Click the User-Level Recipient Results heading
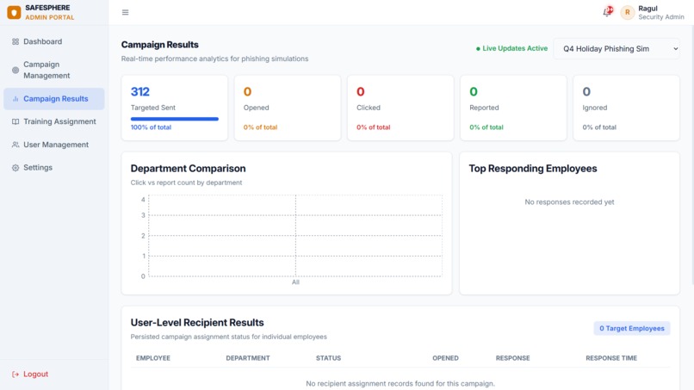 click(197, 323)
